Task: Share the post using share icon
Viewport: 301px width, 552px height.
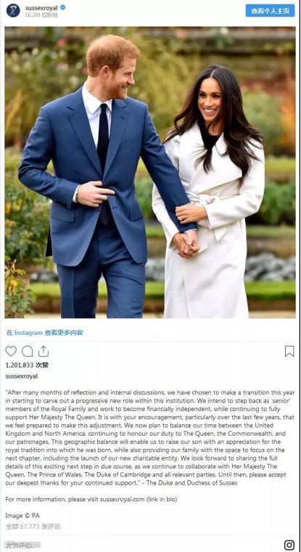Action: (44, 351)
